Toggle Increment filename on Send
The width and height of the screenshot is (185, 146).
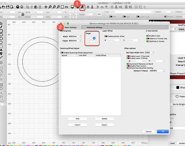pyautogui.click(x=128, y=64)
